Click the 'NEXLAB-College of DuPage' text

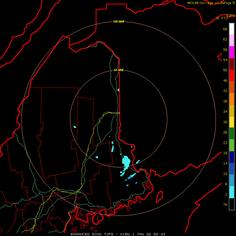coord(209,3)
